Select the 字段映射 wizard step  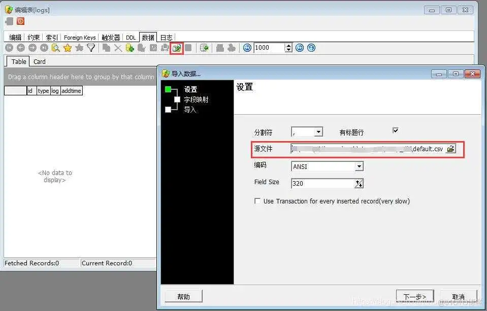coord(196,99)
